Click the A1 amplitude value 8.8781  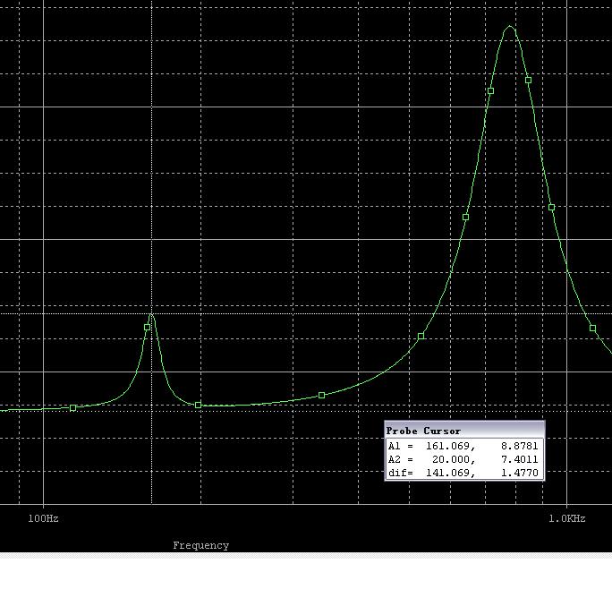[x=520, y=446]
